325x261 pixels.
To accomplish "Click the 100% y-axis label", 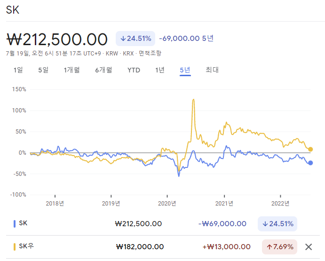I will coord(19,111).
